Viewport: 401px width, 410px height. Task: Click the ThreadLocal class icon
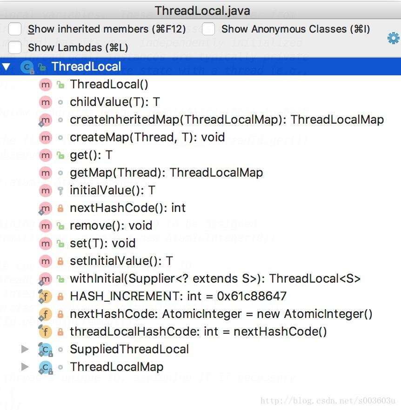pos(27,67)
